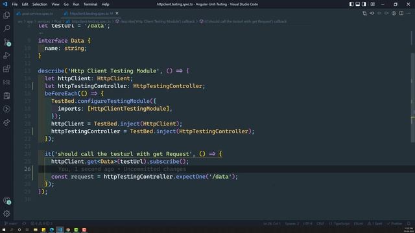The image size is (415, 233).
Task: Toggle the primary side bar layout button
Action: tap(351, 5)
